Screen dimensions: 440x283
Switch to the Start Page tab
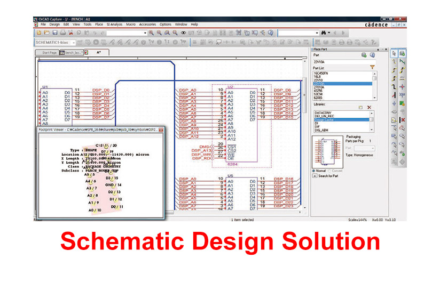(x=47, y=53)
